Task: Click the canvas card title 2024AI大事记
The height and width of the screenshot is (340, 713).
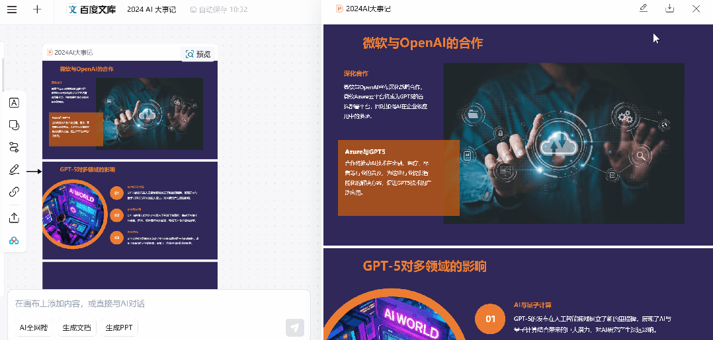Action: click(x=73, y=52)
